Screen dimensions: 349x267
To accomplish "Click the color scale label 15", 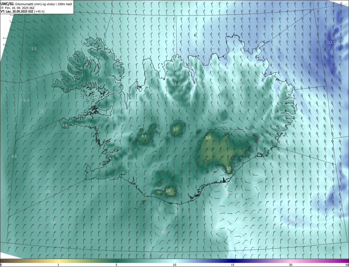I will (x=233, y=265).
